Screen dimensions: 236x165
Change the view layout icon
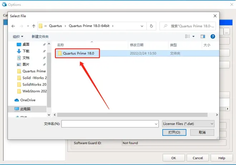pos(187,36)
